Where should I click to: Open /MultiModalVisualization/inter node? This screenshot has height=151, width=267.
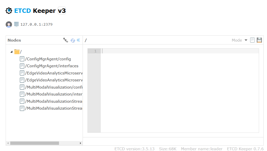[54, 94]
